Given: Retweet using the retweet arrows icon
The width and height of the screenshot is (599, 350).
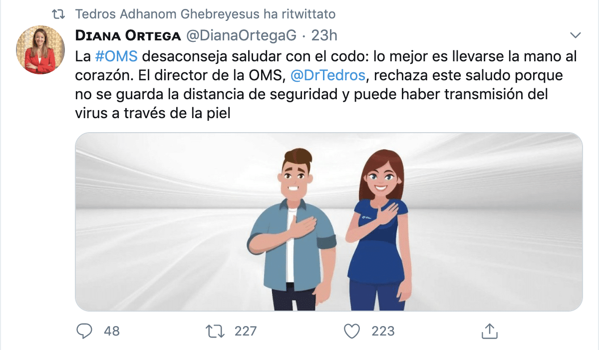Looking at the screenshot, I should (x=216, y=331).
